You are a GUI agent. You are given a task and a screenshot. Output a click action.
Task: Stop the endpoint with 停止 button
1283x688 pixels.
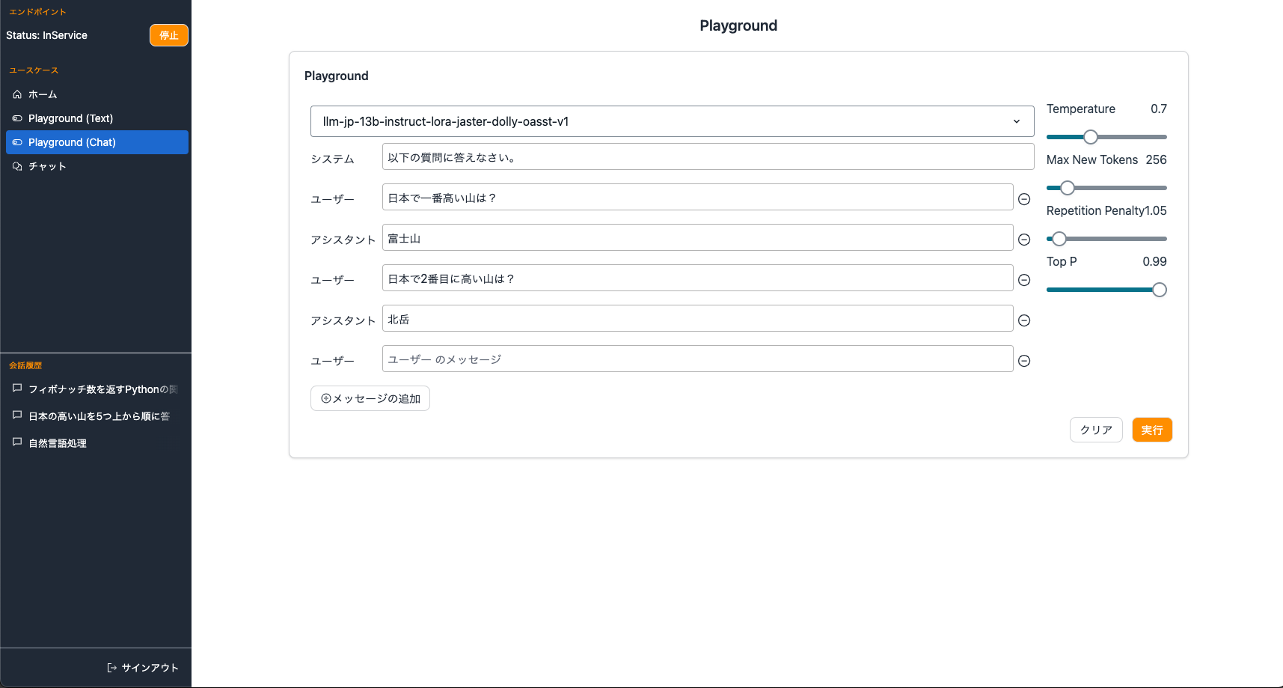[x=169, y=35]
